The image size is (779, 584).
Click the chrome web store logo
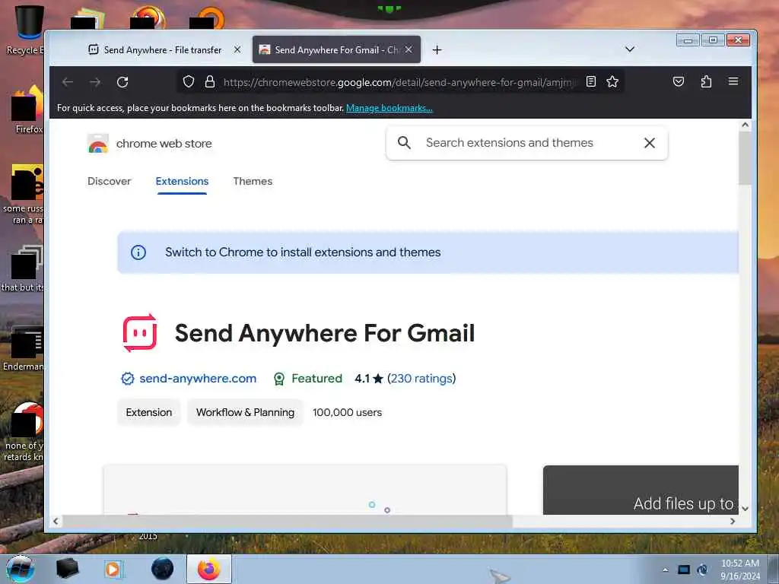pos(150,144)
